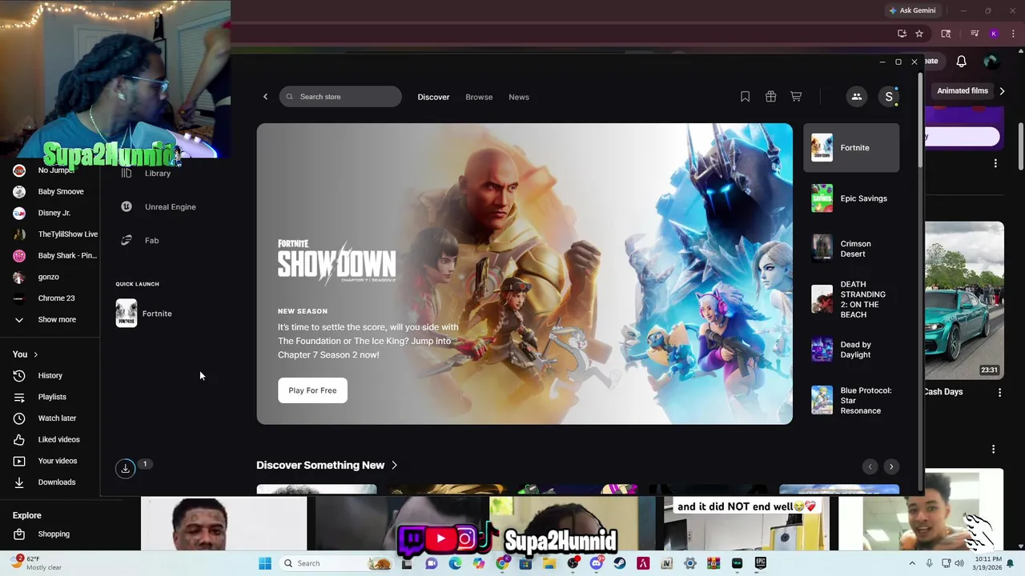
Task: Switch to the Browse tab
Action: [479, 97]
